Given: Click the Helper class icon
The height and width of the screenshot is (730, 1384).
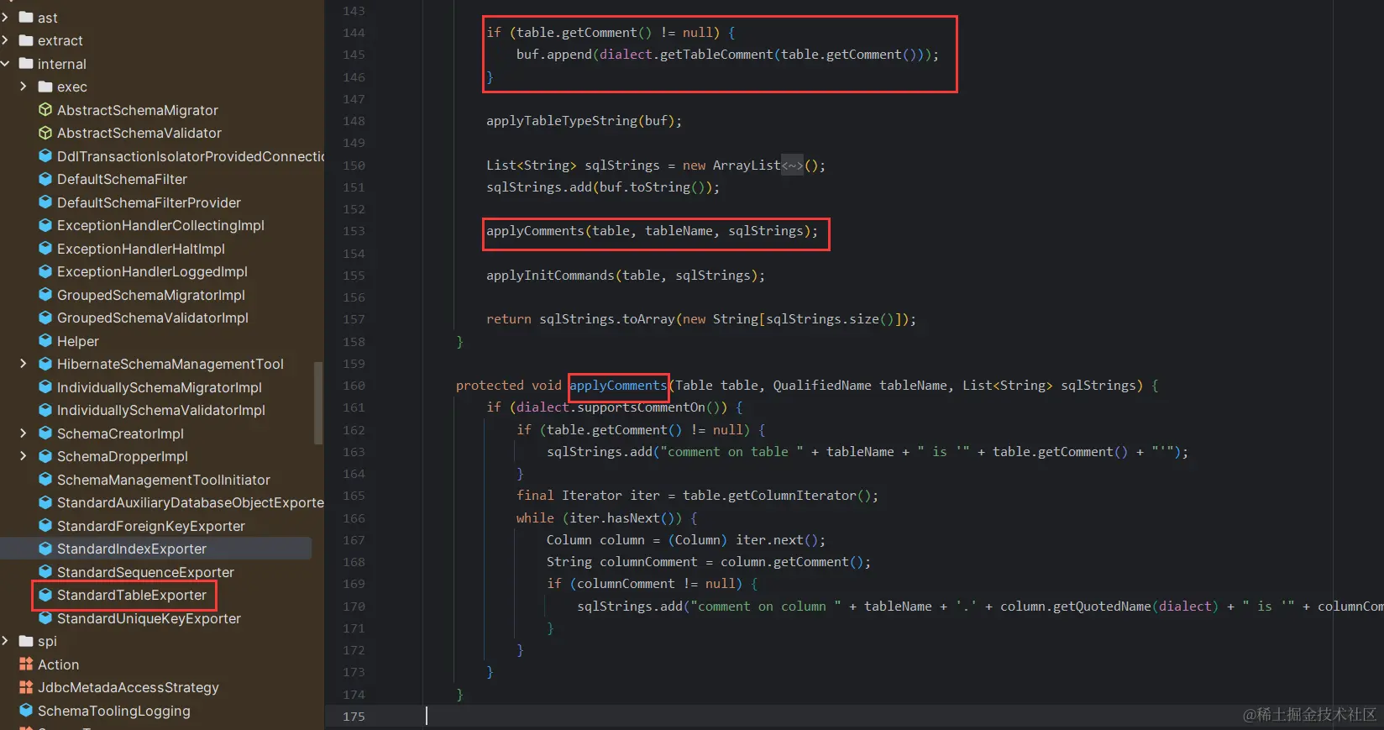Looking at the screenshot, I should [45, 341].
